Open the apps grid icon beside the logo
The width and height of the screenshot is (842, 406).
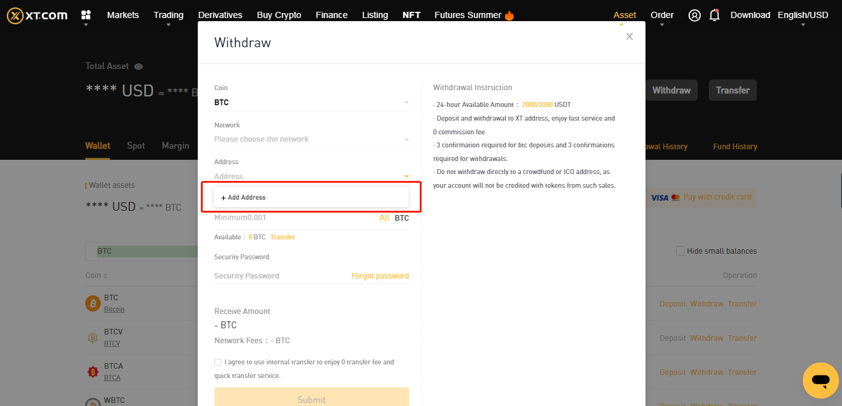(x=86, y=15)
